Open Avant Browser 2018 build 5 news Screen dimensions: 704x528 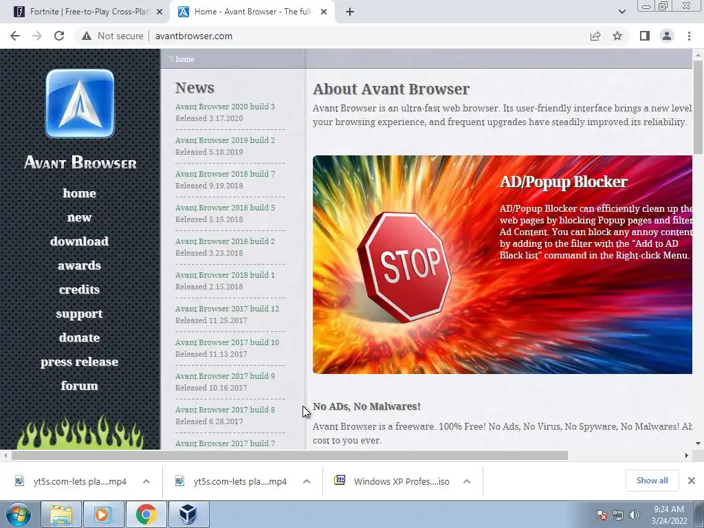(x=225, y=208)
